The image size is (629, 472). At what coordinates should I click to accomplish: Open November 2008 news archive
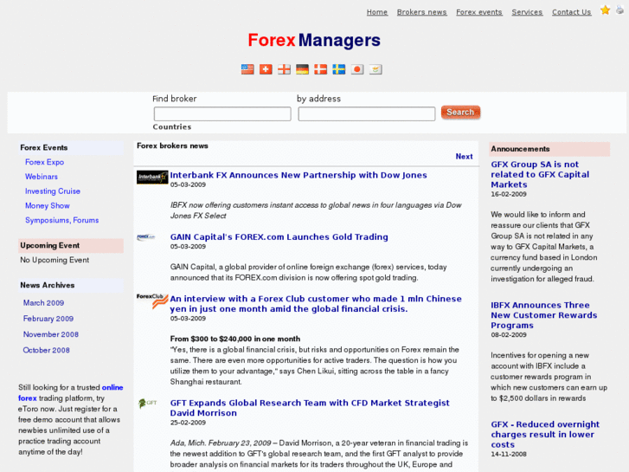pyautogui.click(x=51, y=334)
